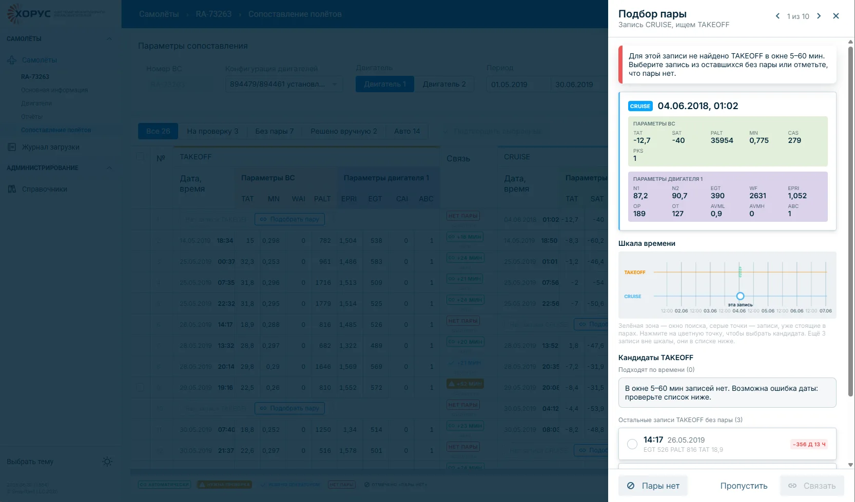Image resolution: width=855 pixels, height=502 pixels.
Task: Click 'НЕТ ПАРЫ' badge in 26.05.2019 14:17 row
Action: click(463, 321)
